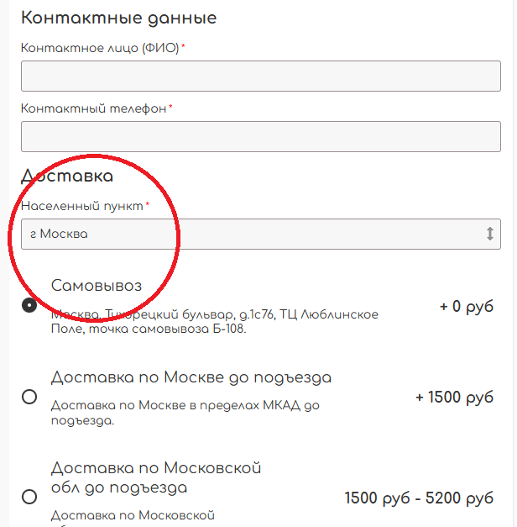Click the Контактный телефон field label
The image size is (517, 527).
(96, 108)
